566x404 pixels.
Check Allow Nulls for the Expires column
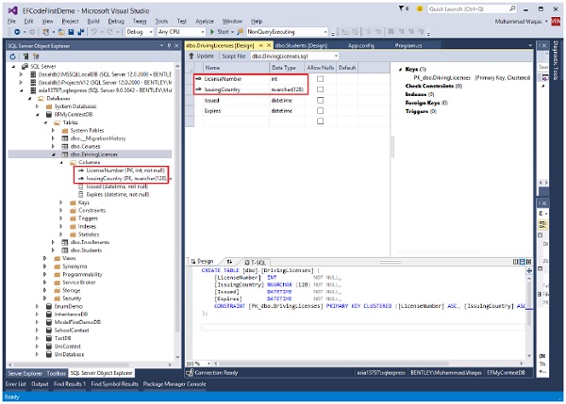[321, 109]
